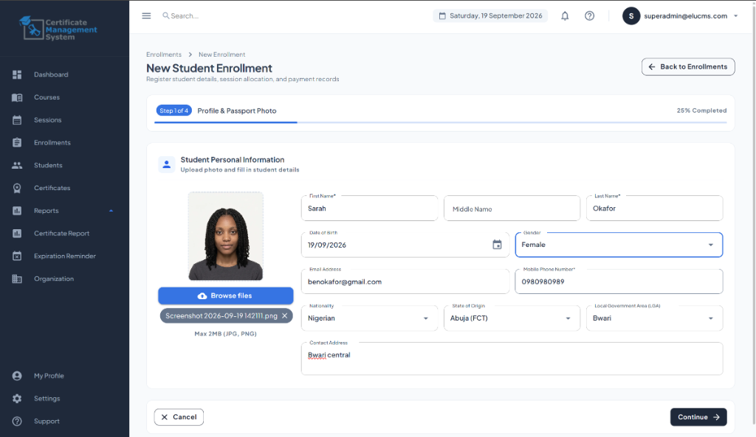Remove the uploaded screenshot file chip
This screenshot has width=756, height=437.
point(284,315)
